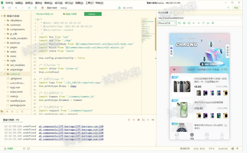Click the run button in the top toolbar
Viewport: 247px width, 153px height.
pos(35,7)
